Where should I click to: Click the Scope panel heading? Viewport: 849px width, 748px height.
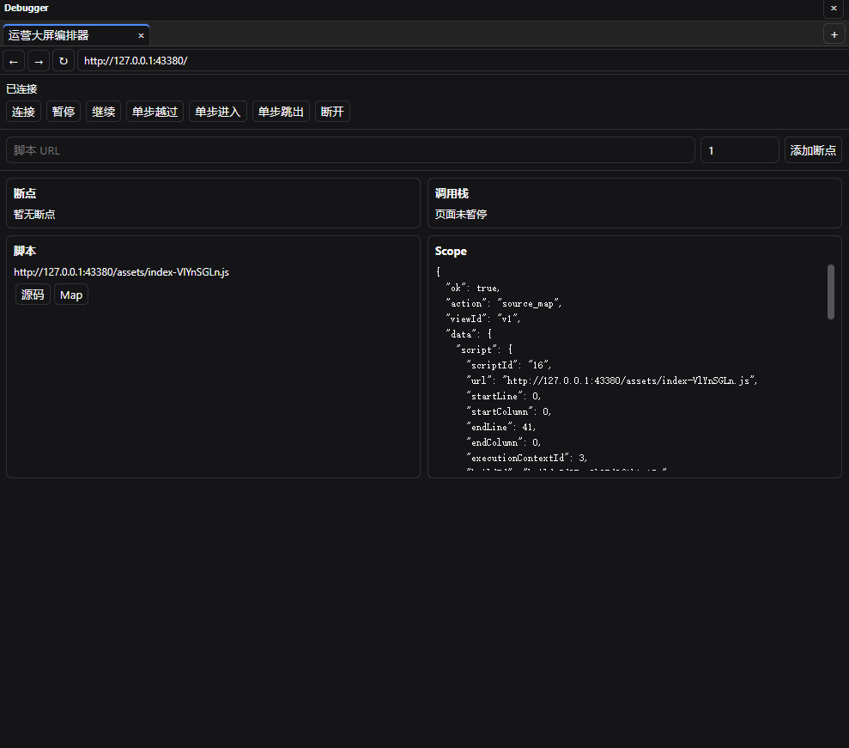point(451,251)
